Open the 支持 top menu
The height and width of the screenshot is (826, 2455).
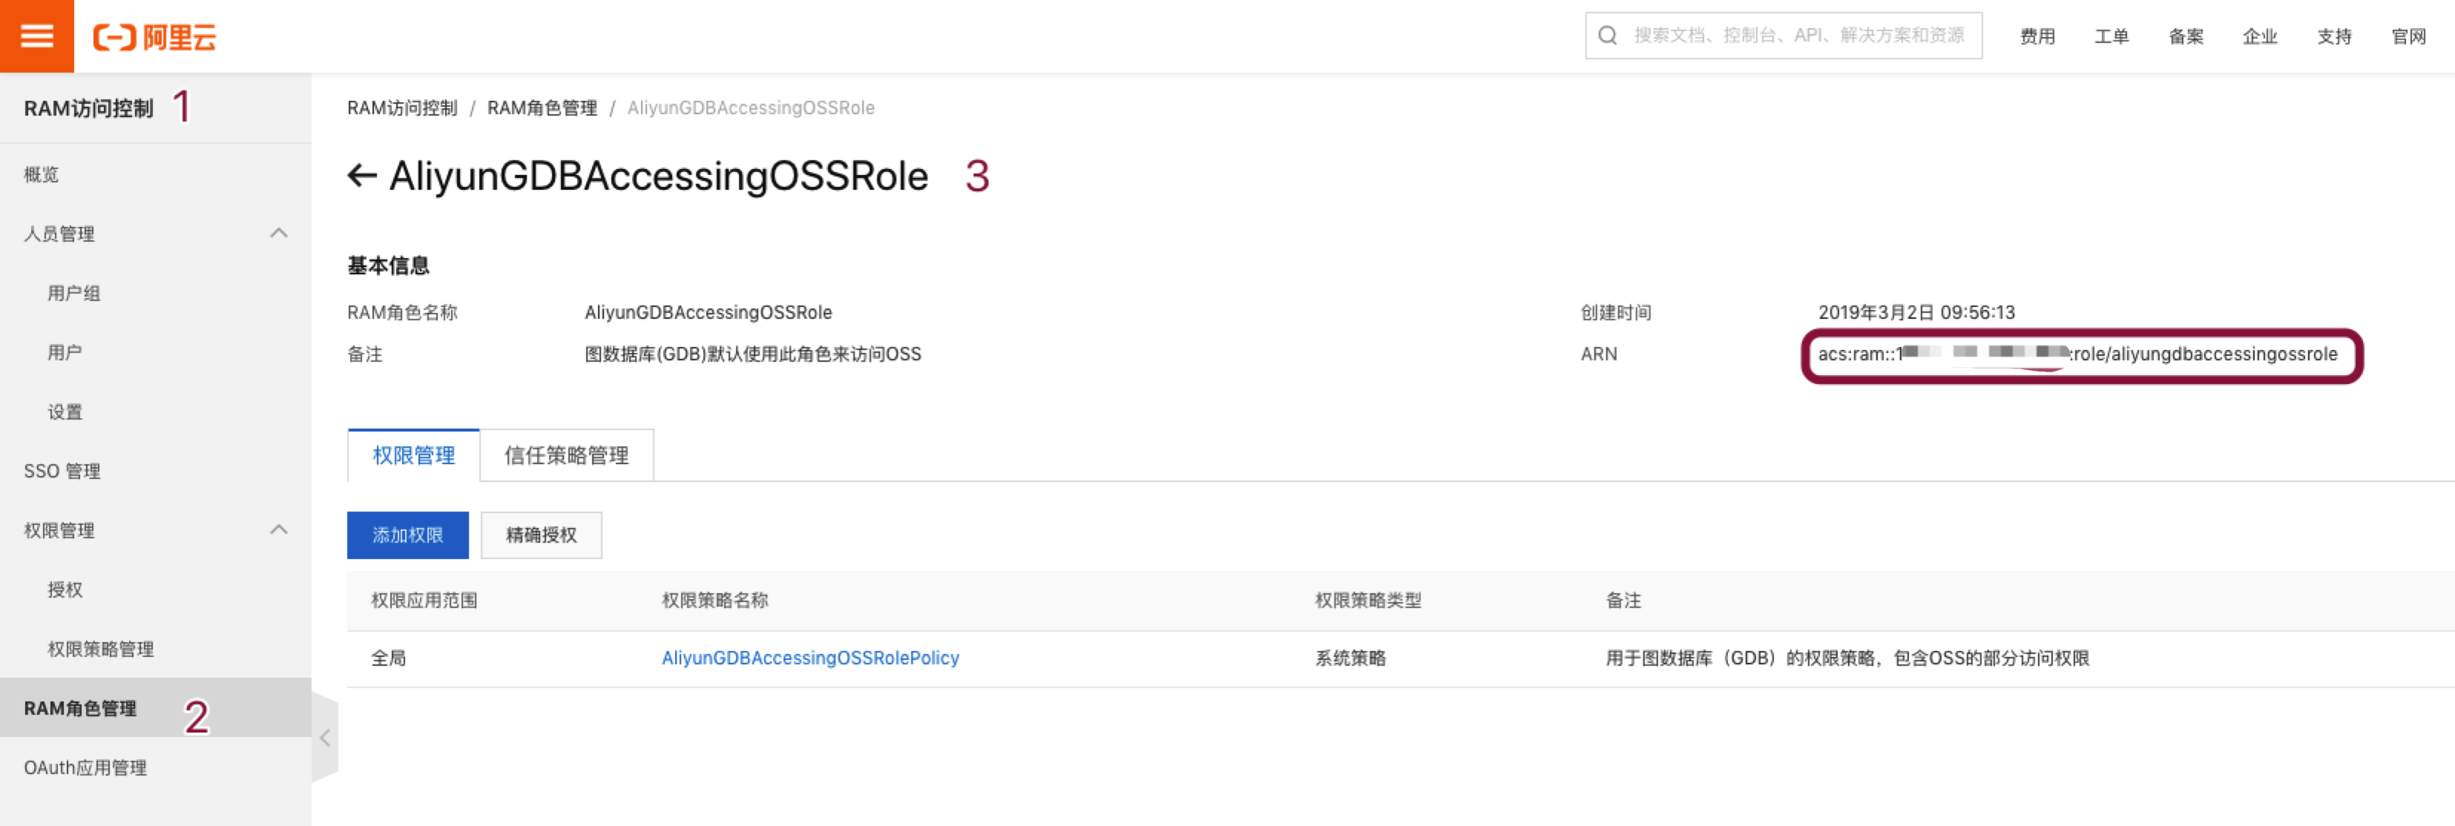coord(2334,36)
